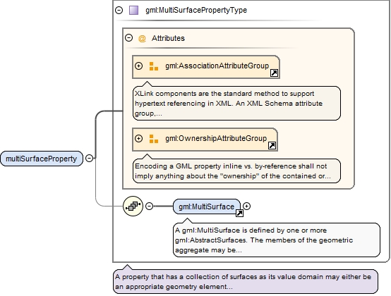This screenshot has height=296, width=391.
Task: Expand the gml:MultiSurface element
Action: 246,206
